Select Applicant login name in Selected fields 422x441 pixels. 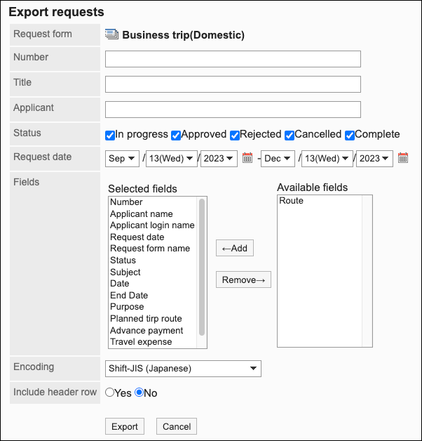(x=152, y=225)
